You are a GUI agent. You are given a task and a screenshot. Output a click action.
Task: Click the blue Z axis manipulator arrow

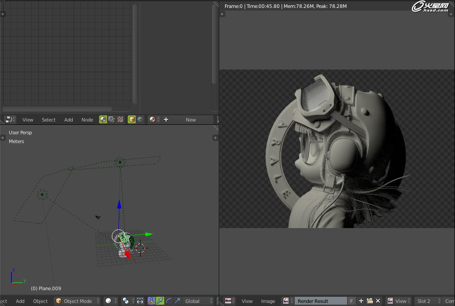[x=119, y=204]
